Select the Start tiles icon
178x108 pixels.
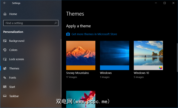pyautogui.click(x=5, y=87)
